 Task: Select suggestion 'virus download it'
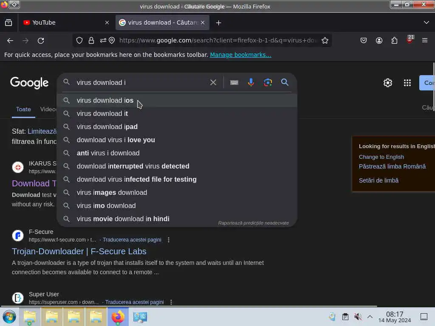[177, 113]
